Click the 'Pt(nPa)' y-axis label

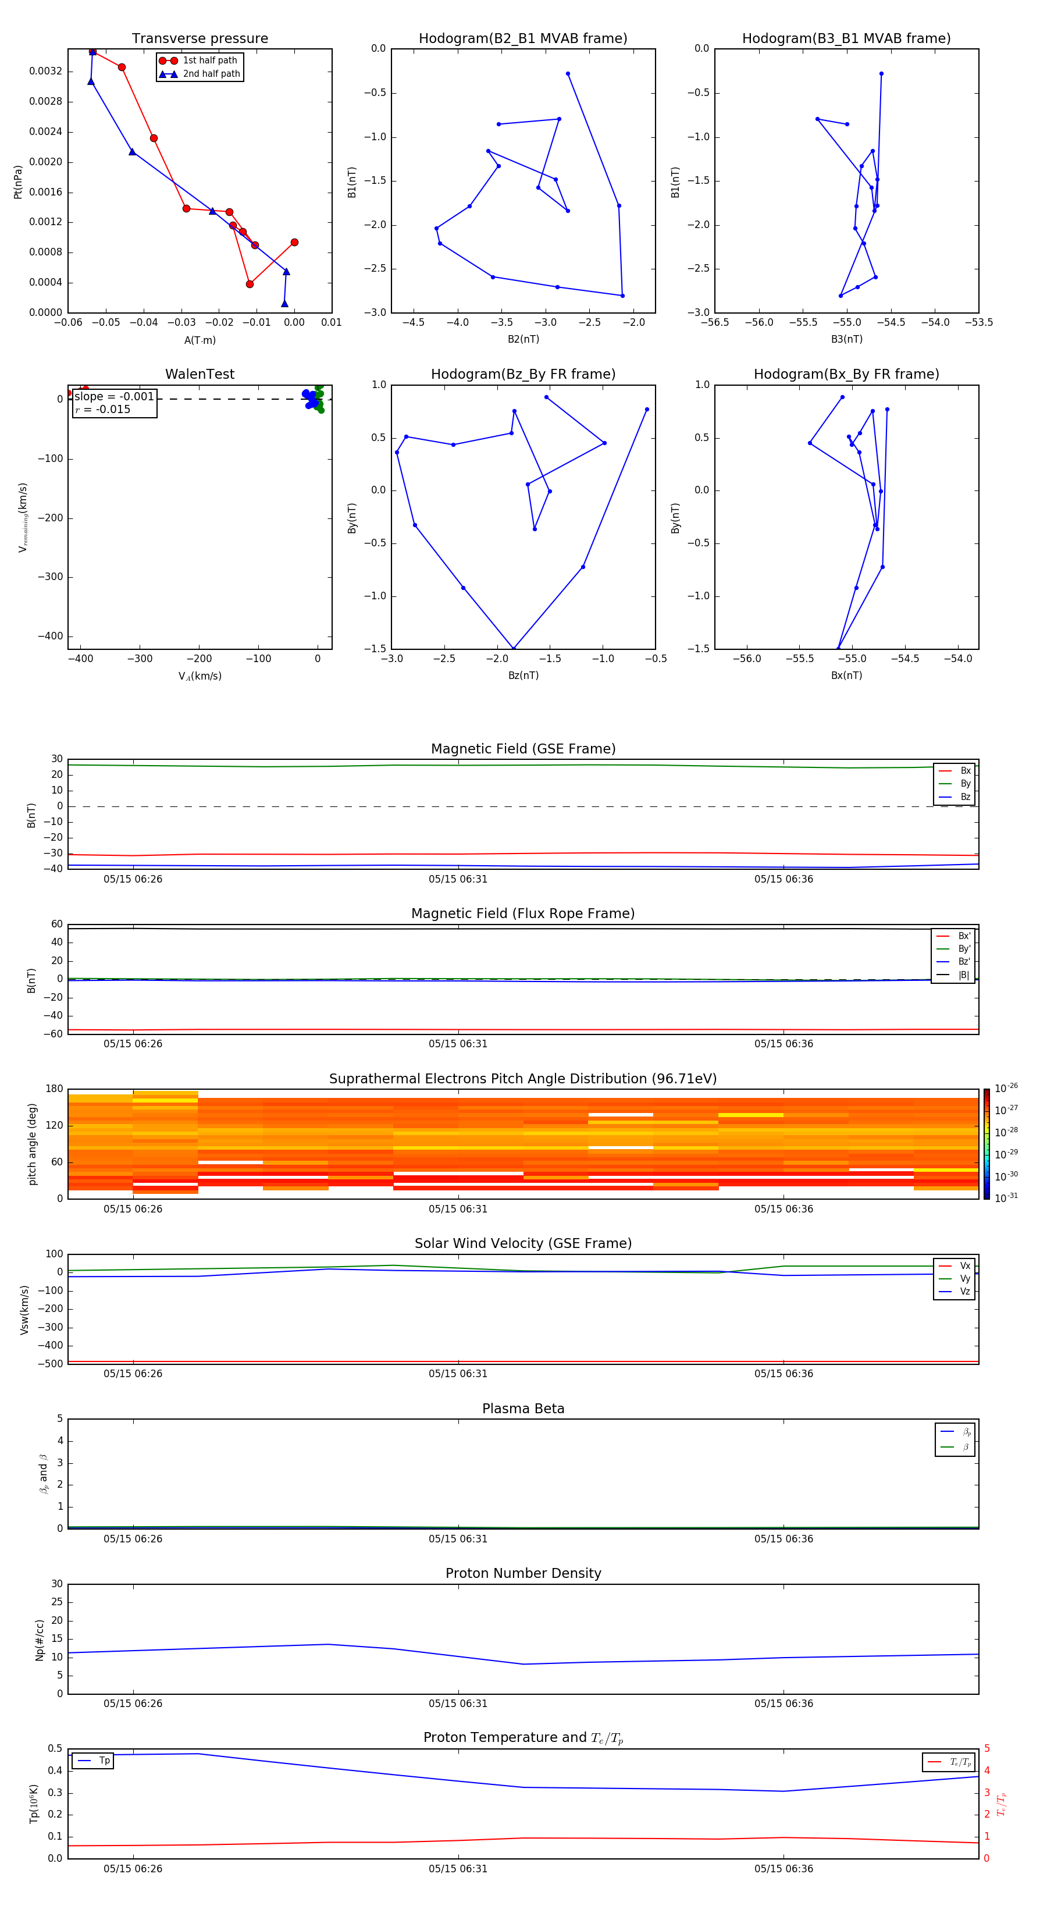[x=18, y=182]
